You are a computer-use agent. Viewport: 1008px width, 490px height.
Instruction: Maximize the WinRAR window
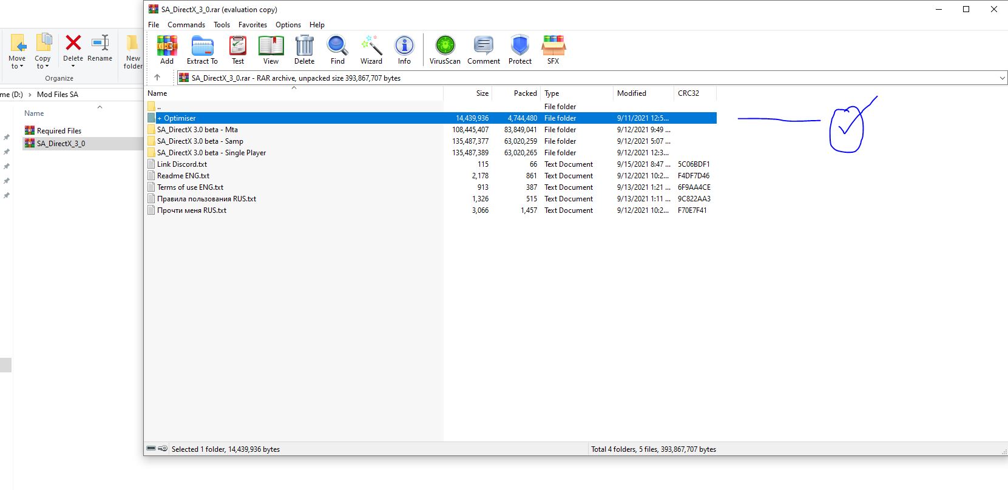(x=966, y=9)
